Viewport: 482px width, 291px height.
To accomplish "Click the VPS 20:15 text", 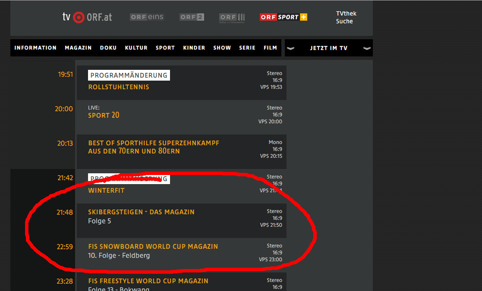I will pos(271,156).
